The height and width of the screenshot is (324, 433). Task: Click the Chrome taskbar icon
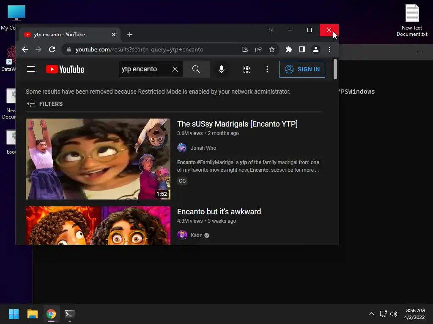pyautogui.click(x=51, y=314)
